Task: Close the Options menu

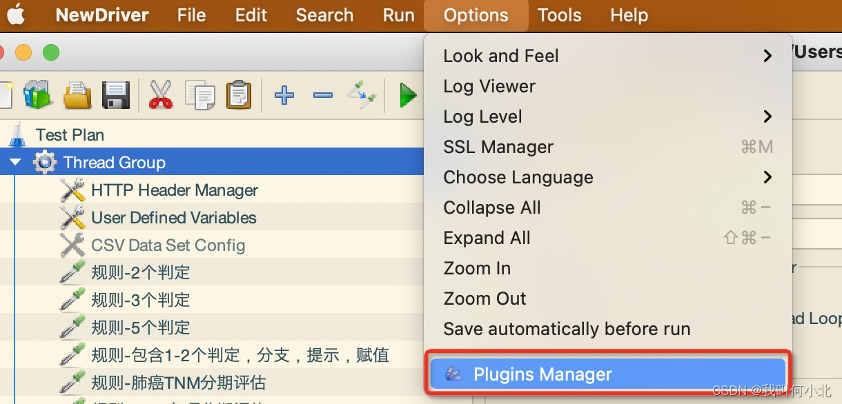Action: point(476,15)
